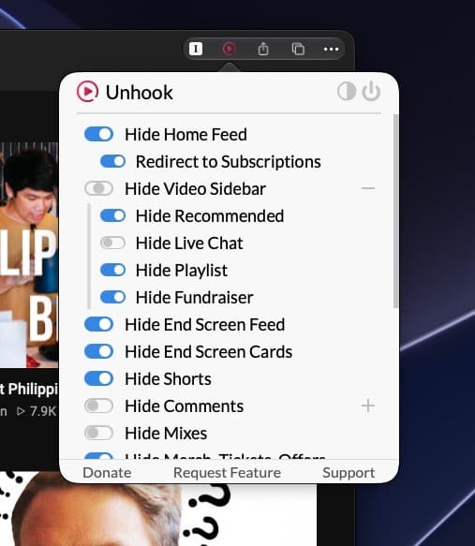Screen dimensions: 475x546
Task: Click the Unhook popup scrollbar
Action: (395, 211)
